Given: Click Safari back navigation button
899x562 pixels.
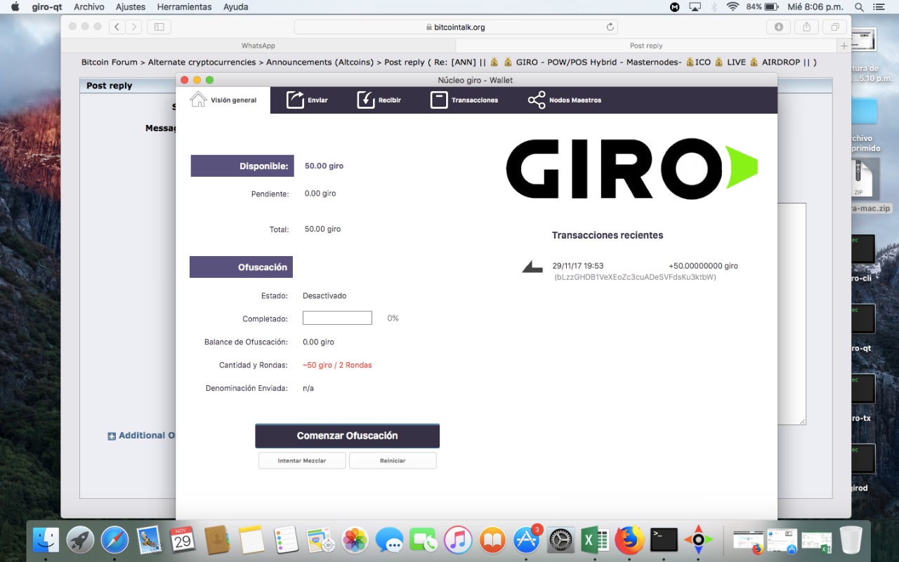Looking at the screenshot, I should 117,27.
